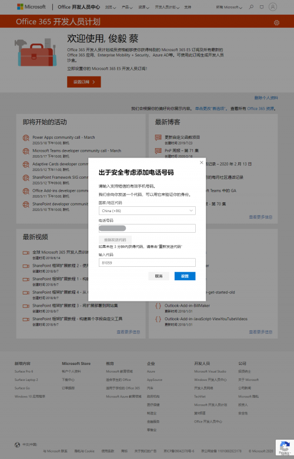Open Power Apps community call - March event
This screenshot has height=459, width=294.
point(64,138)
